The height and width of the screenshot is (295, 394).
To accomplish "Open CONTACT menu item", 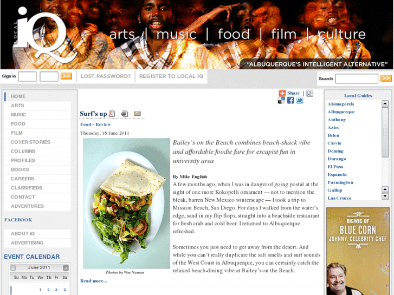I will pyautogui.click(x=37, y=197).
